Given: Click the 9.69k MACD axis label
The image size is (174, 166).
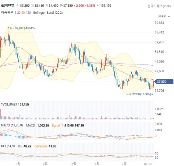Looking at the screenshot, I should coord(159,124).
